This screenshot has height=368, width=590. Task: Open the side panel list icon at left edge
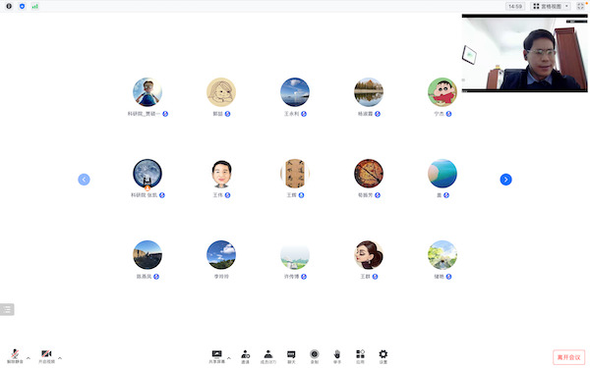[7, 309]
